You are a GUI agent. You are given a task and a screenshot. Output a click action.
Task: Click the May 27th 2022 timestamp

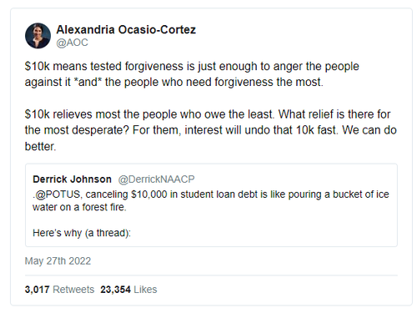click(58, 261)
